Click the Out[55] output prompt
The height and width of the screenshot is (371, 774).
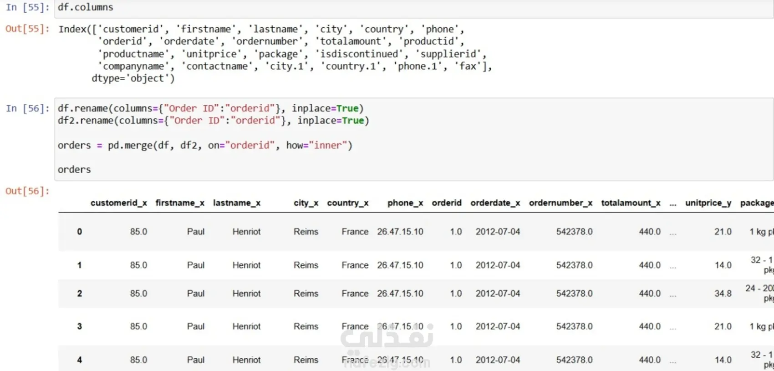tap(27, 29)
